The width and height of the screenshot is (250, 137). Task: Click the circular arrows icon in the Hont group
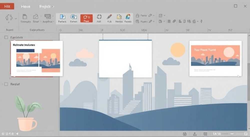[9, 17]
